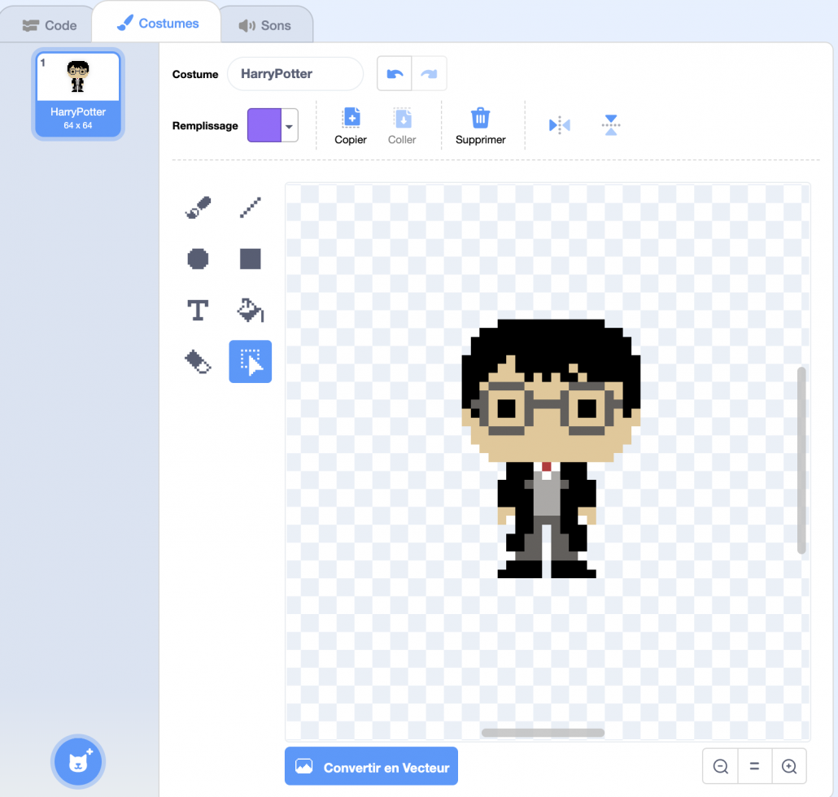Open the Costumes tab

(157, 23)
